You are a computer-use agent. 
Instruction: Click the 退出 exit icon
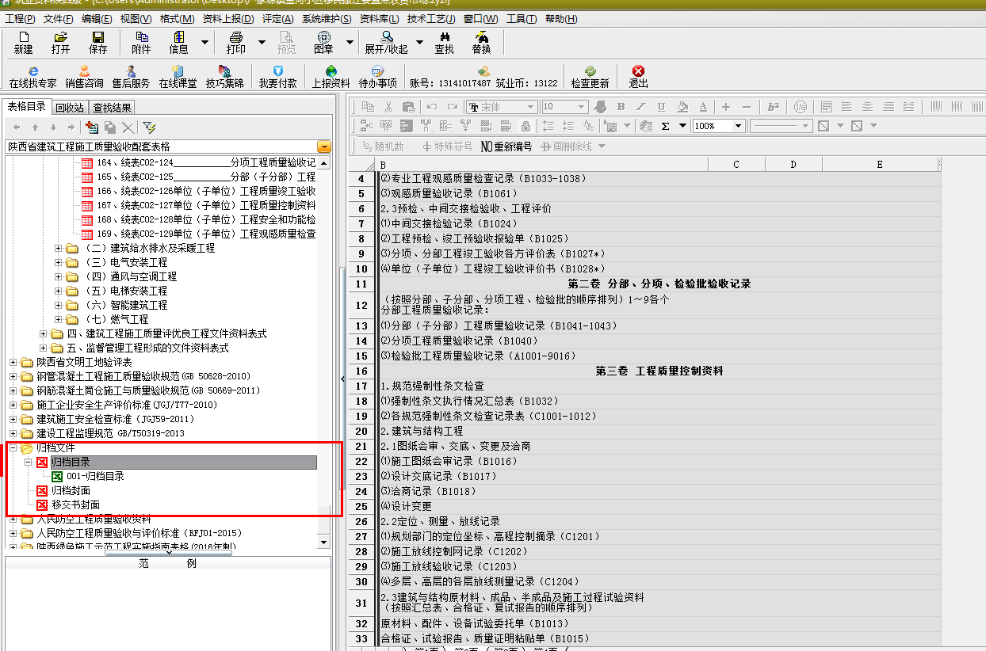tap(638, 76)
